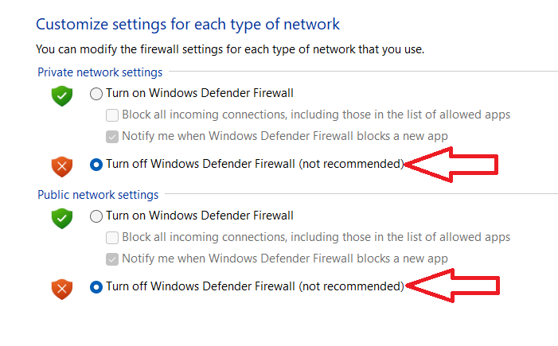Check Block all incoming connections box under Public network
558x346 pixels.
coord(112,237)
